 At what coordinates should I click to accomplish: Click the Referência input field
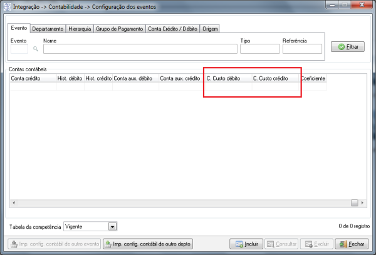(x=301, y=49)
